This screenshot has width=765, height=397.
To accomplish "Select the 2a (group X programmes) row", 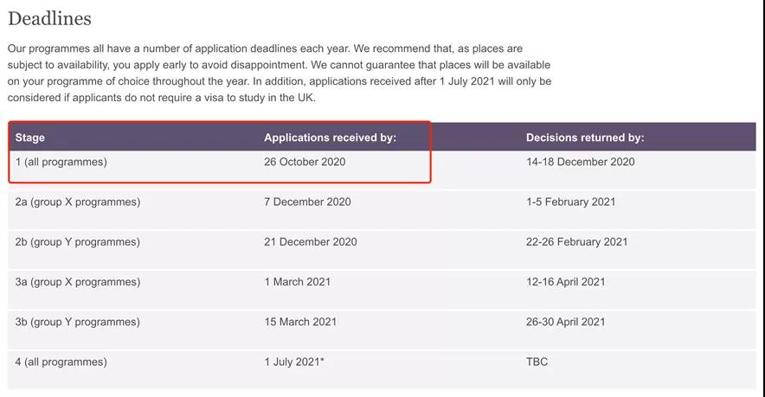I will pyautogui.click(x=382, y=209).
